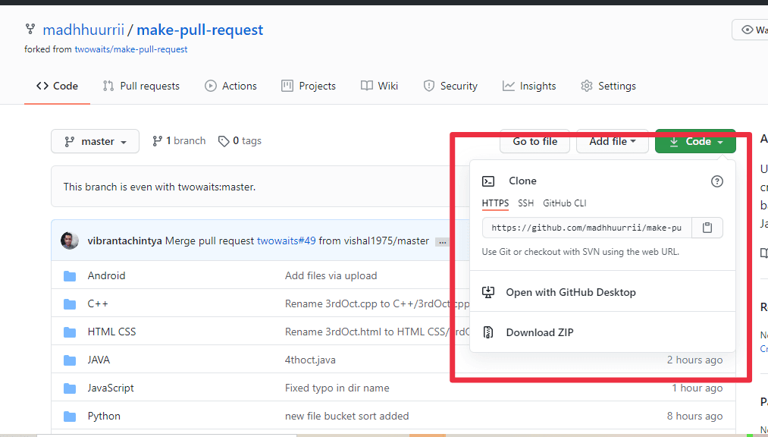Click the Go to file button

click(x=534, y=142)
